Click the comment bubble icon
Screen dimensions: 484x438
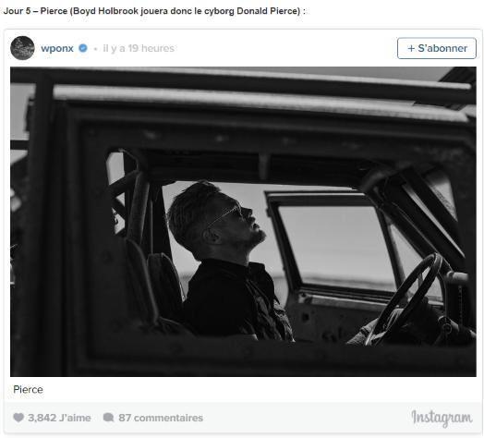tap(108, 418)
